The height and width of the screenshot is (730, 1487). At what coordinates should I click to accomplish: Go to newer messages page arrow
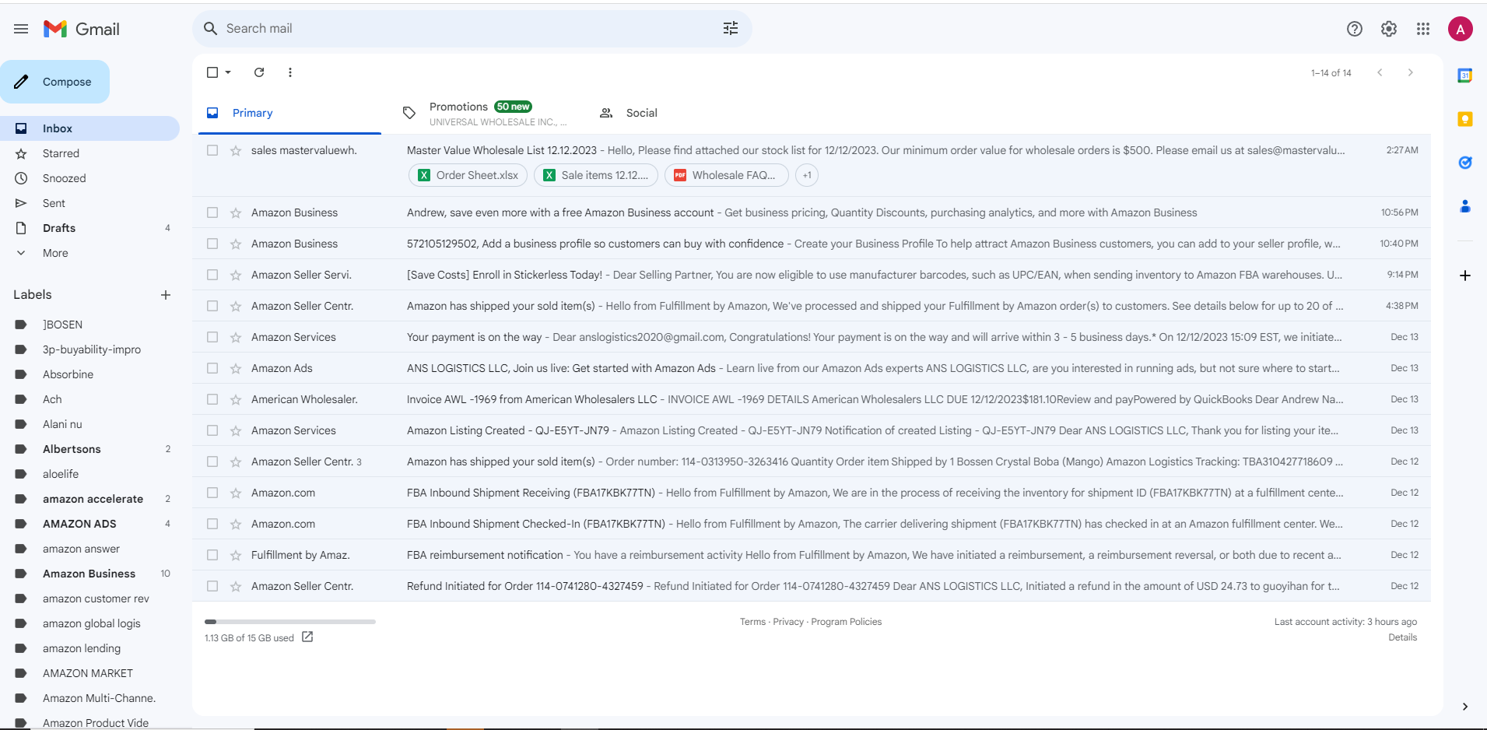[1380, 72]
